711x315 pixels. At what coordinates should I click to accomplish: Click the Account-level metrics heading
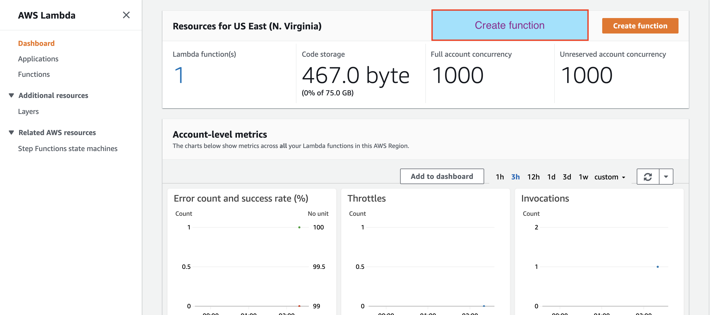tap(220, 134)
